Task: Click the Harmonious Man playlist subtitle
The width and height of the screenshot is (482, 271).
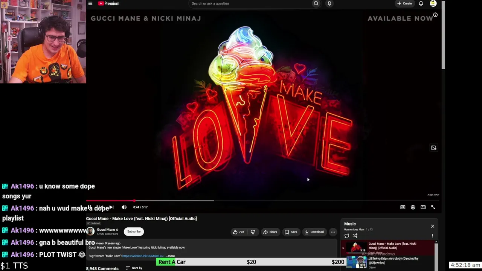Action: tap(354, 230)
